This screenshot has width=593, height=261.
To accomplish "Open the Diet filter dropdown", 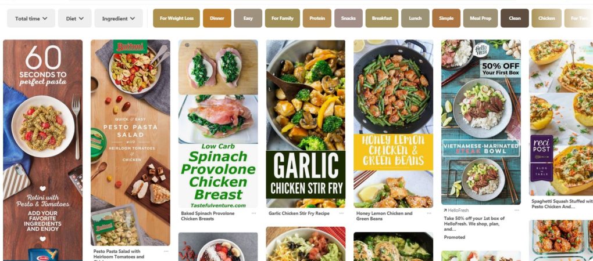I will click(x=74, y=18).
